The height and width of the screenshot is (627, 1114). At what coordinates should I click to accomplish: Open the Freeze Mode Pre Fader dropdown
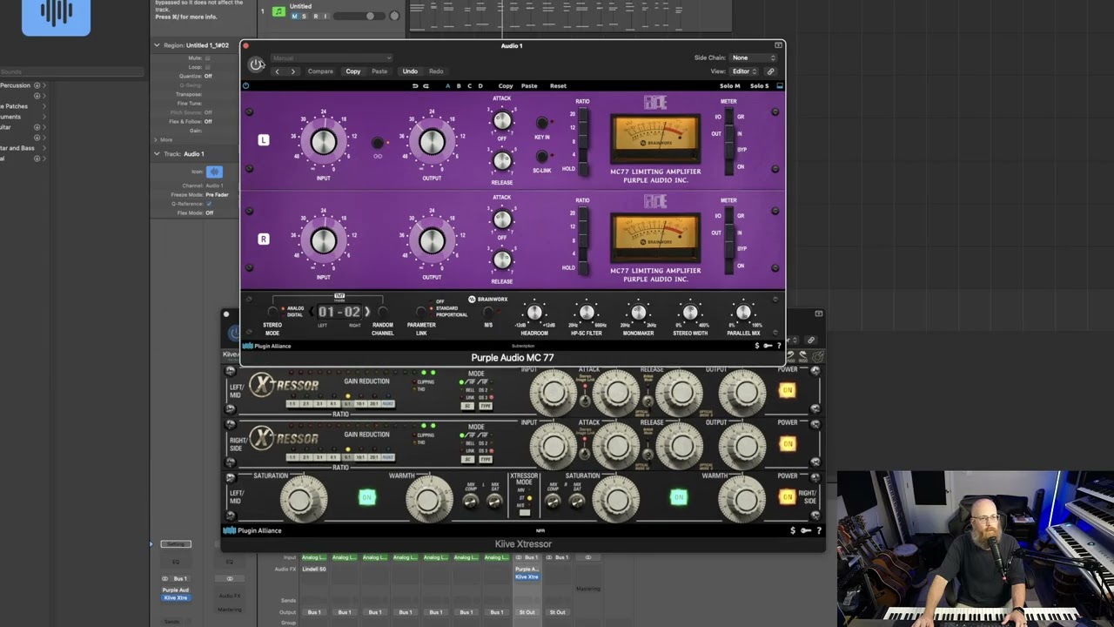coord(218,195)
